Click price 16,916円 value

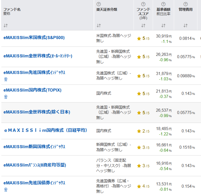pyautogui.click(x=164, y=163)
